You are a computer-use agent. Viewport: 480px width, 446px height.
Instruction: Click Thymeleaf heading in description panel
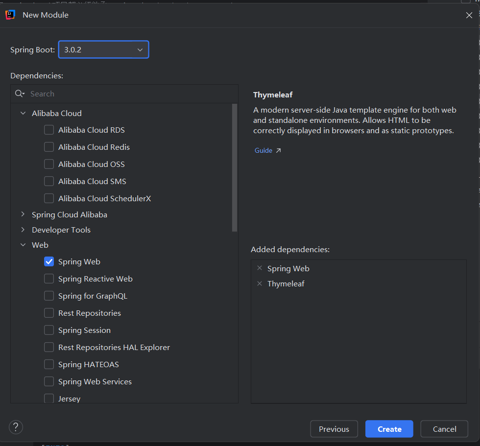273,95
